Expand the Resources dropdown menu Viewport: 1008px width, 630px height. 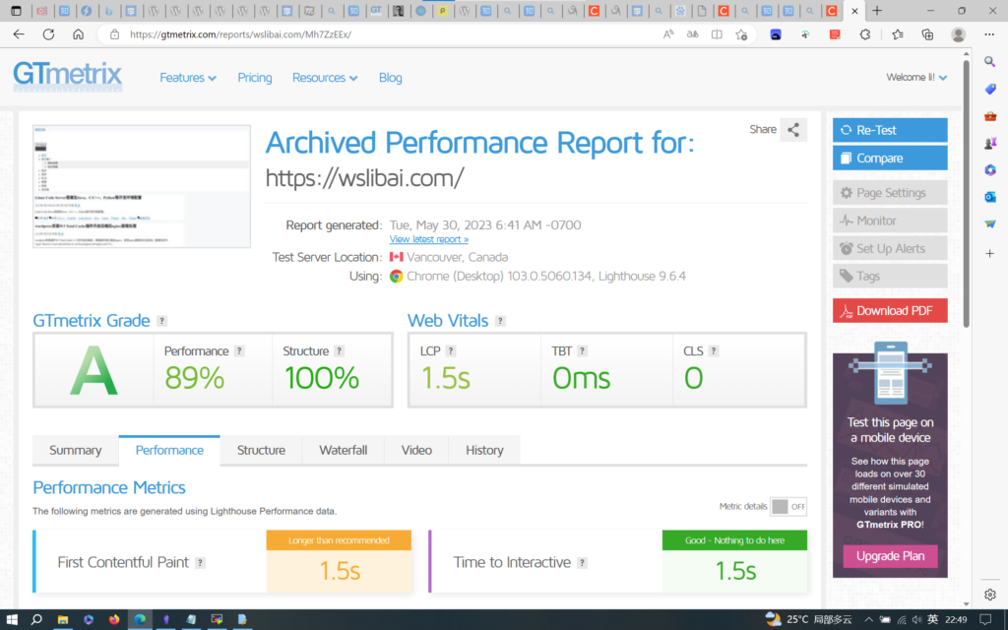click(x=325, y=78)
